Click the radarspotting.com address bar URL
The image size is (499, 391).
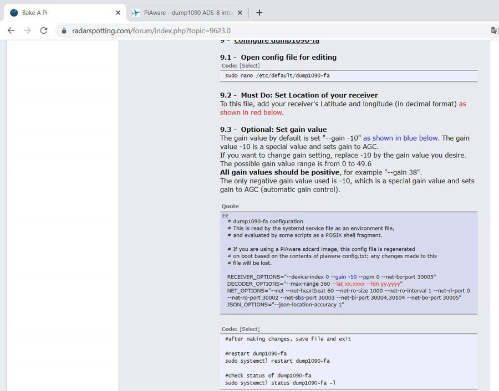pos(151,31)
